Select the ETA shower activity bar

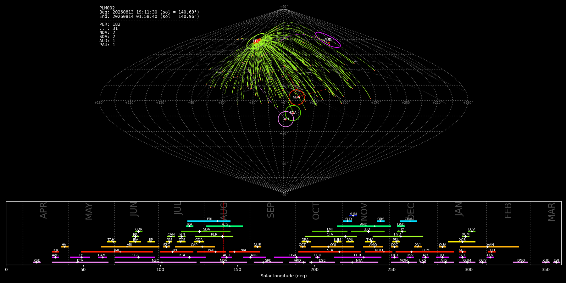(x=80, y=262)
